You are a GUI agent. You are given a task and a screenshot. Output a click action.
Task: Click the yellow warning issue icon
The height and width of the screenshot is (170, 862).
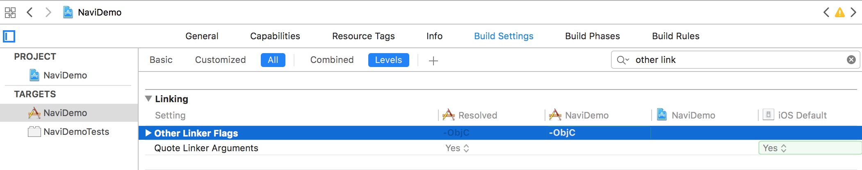point(840,13)
